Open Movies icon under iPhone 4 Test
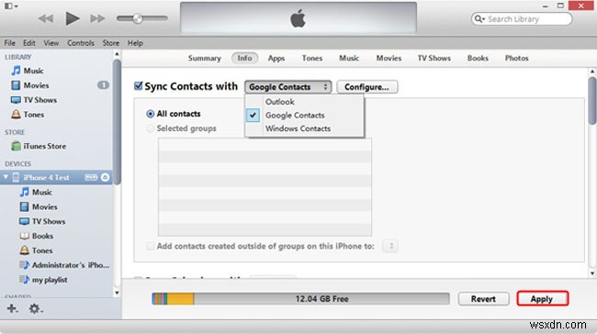Image resolution: width=597 pixels, height=334 pixels. click(24, 206)
